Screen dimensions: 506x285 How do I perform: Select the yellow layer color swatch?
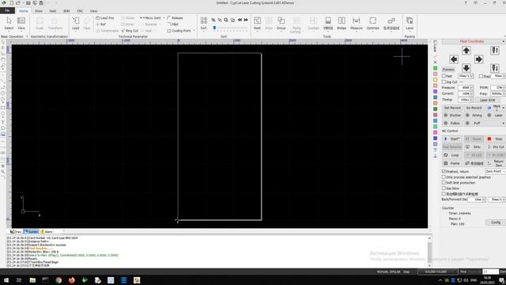coord(435,80)
